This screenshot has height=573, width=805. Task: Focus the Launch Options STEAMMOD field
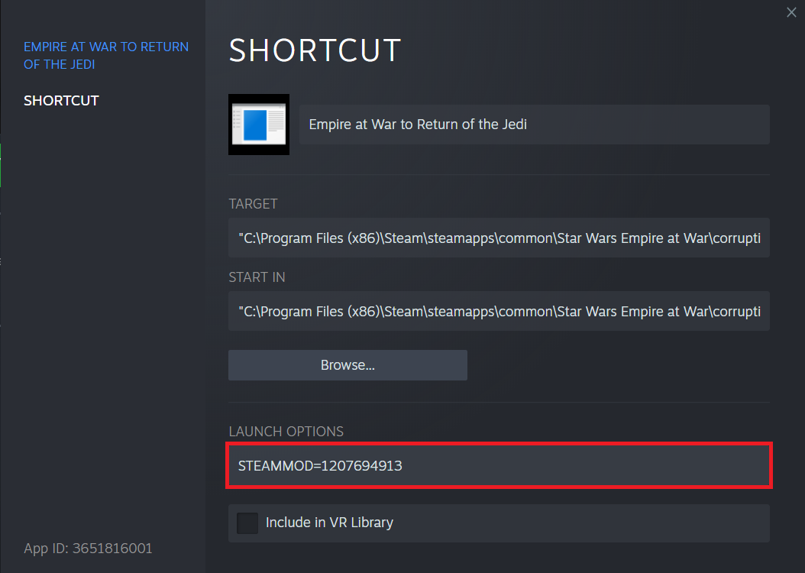pyautogui.click(x=499, y=466)
